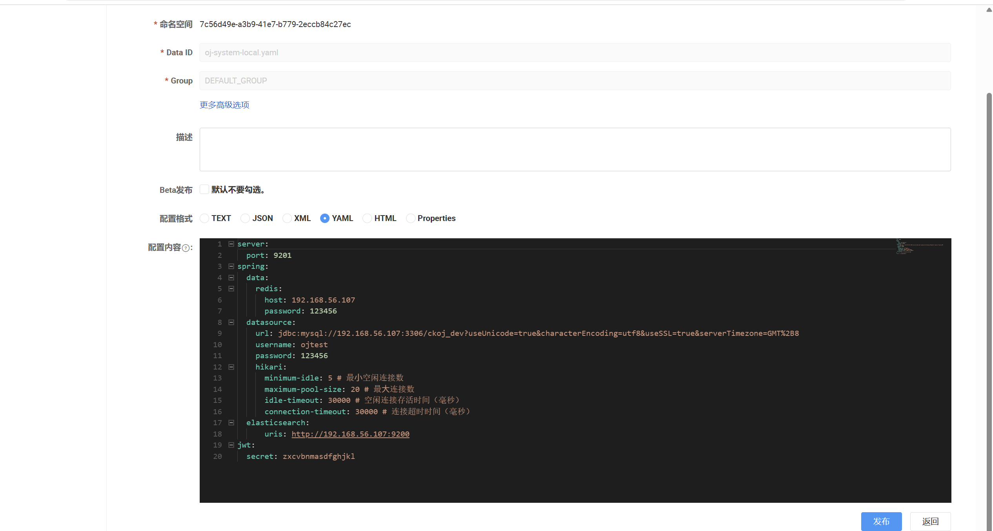Open the 更多高级选项 link
This screenshot has height=531, width=993.
pyautogui.click(x=224, y=105)
